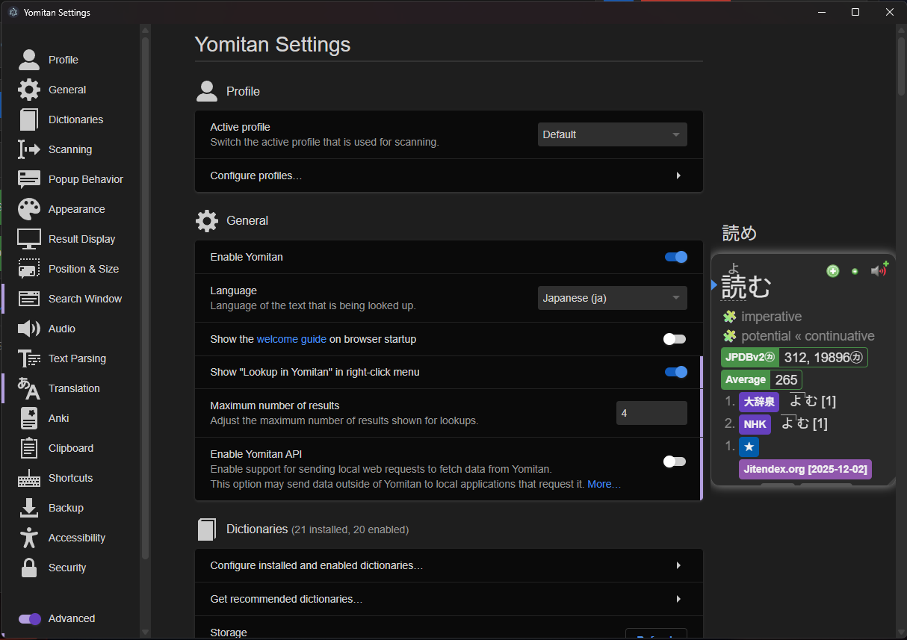Open the Profile sidebar icon
Viewport: 907px width, 640px height.
point(29,60)
